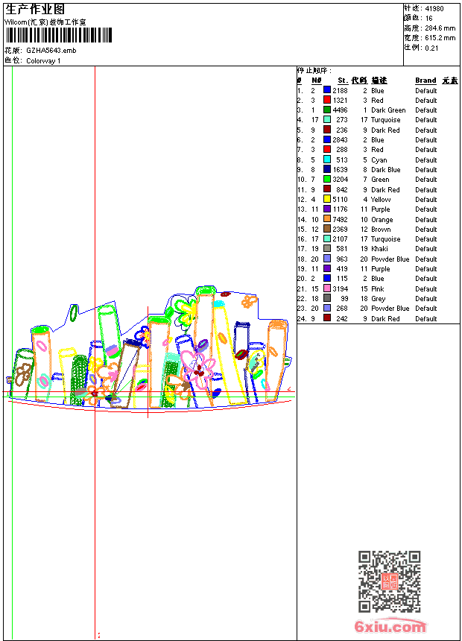Image resolution: width=462 pixels, height=641 pixels.
Task: Click the QR code image
Action: 389,581
